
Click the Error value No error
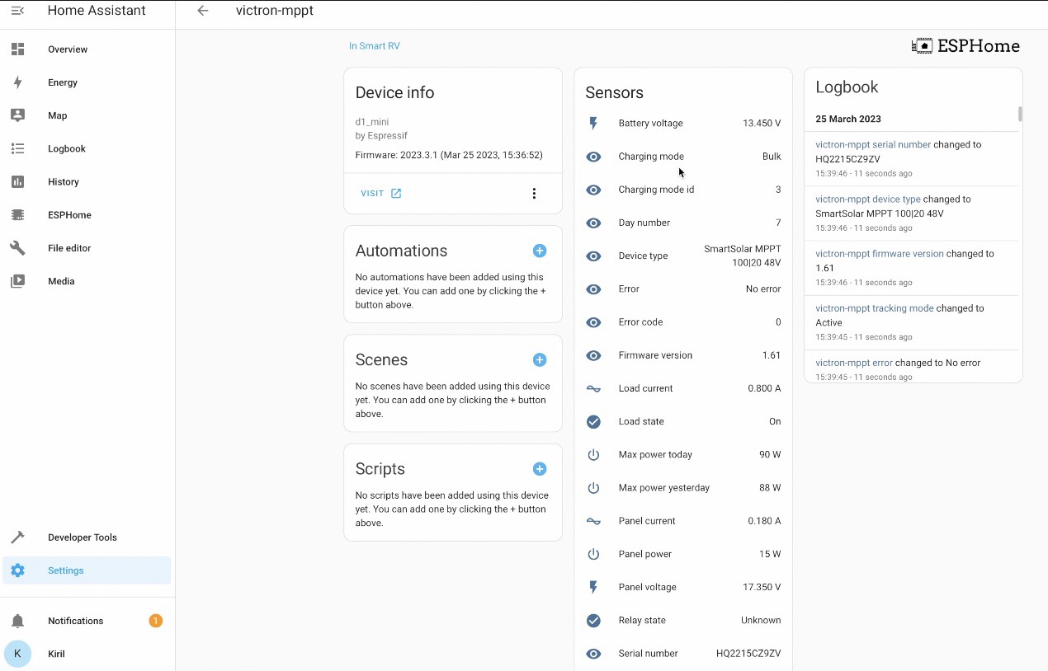[x=763, y=289]
